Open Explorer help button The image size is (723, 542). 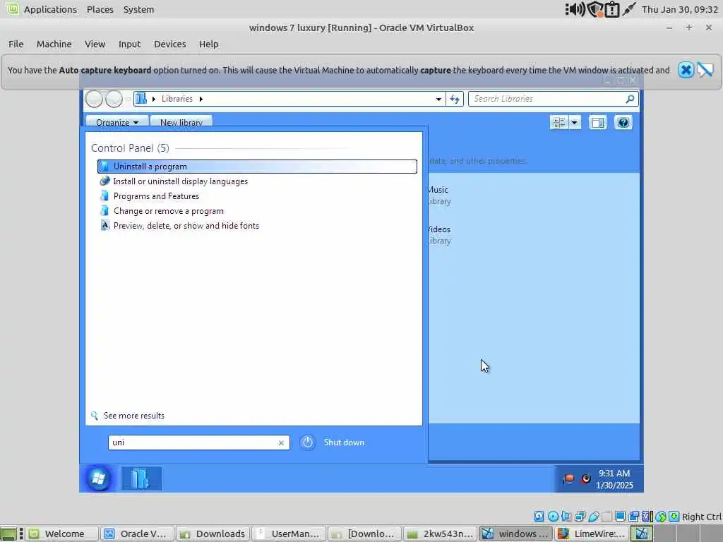[623, 123]
